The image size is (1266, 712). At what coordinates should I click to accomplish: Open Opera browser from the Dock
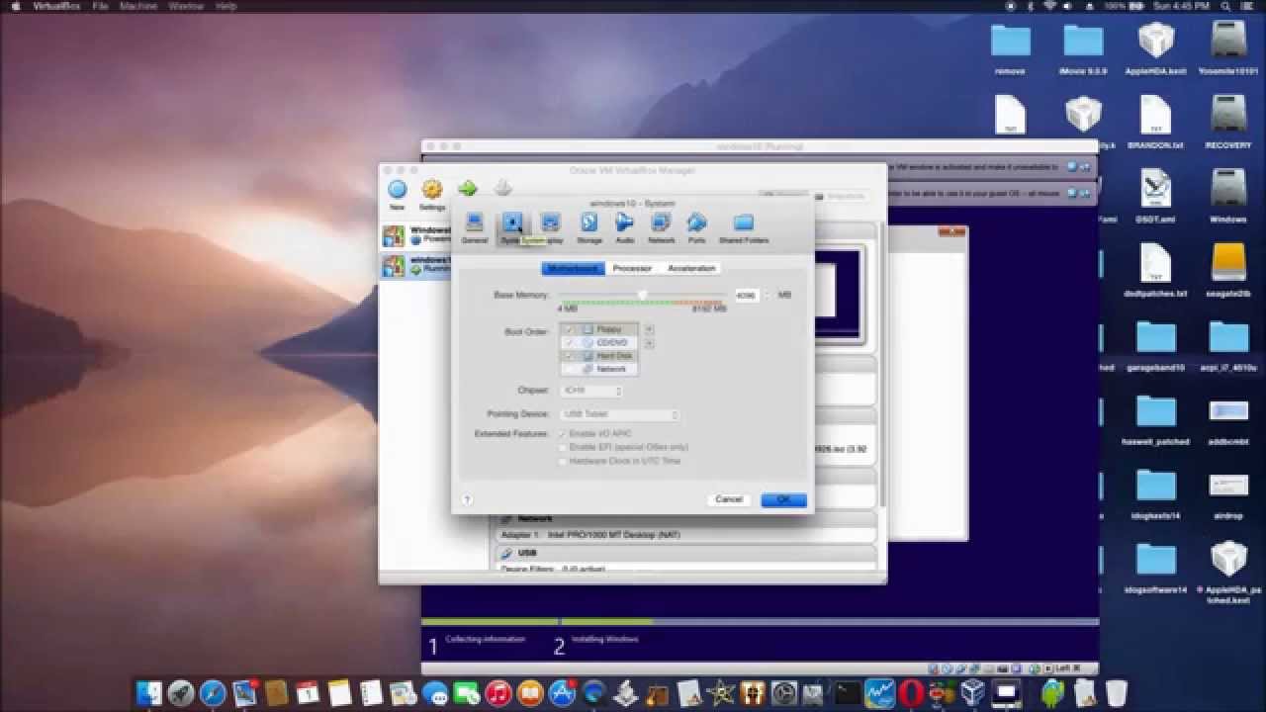point(910,692)
